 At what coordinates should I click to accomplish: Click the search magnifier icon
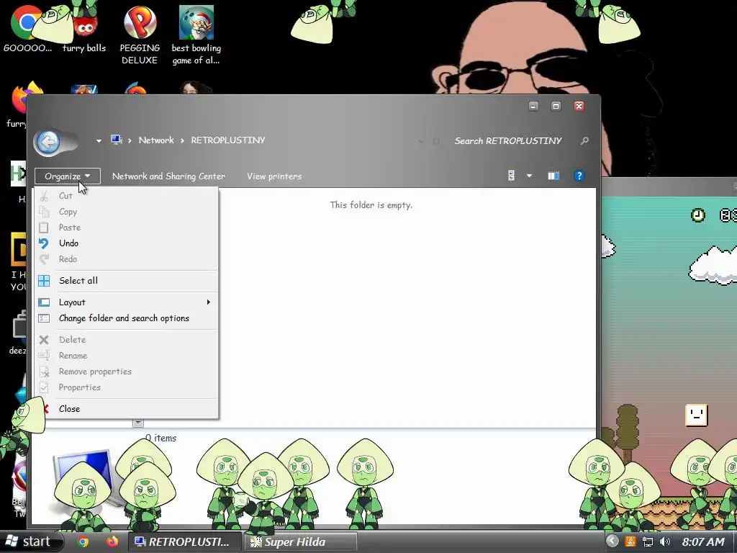(584, 140)
